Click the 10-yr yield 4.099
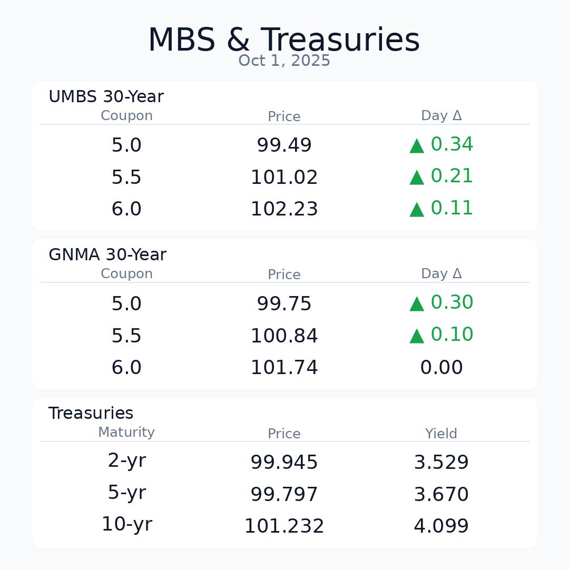This screenshot has width=569, height=569. [441, 526]
